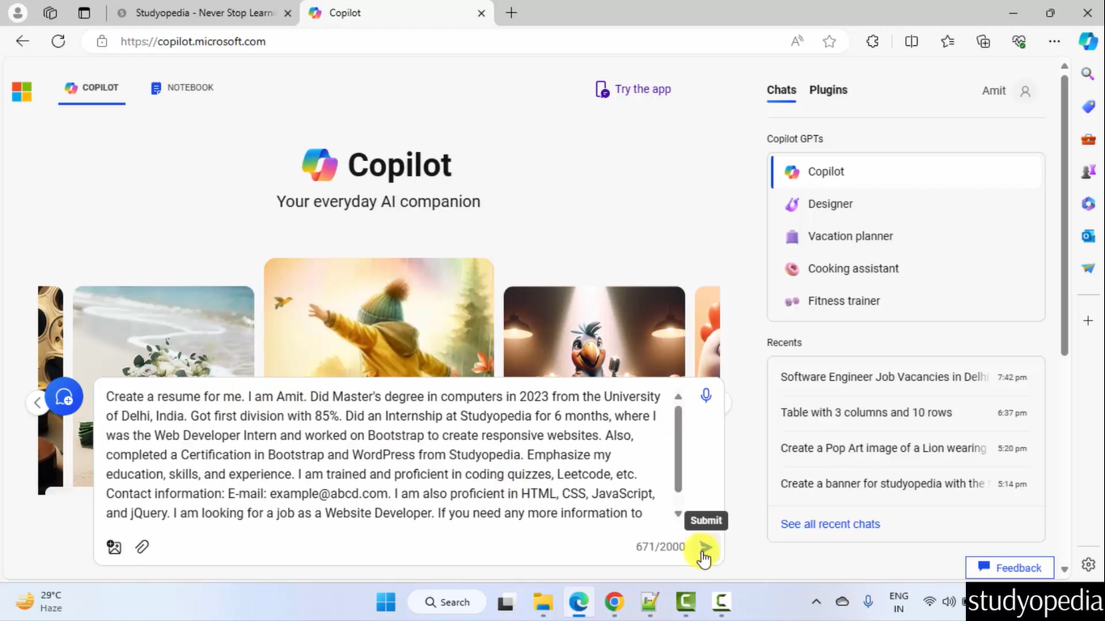
Task: Select the Vacation planner GPT
Action: (x=906, y=236)
